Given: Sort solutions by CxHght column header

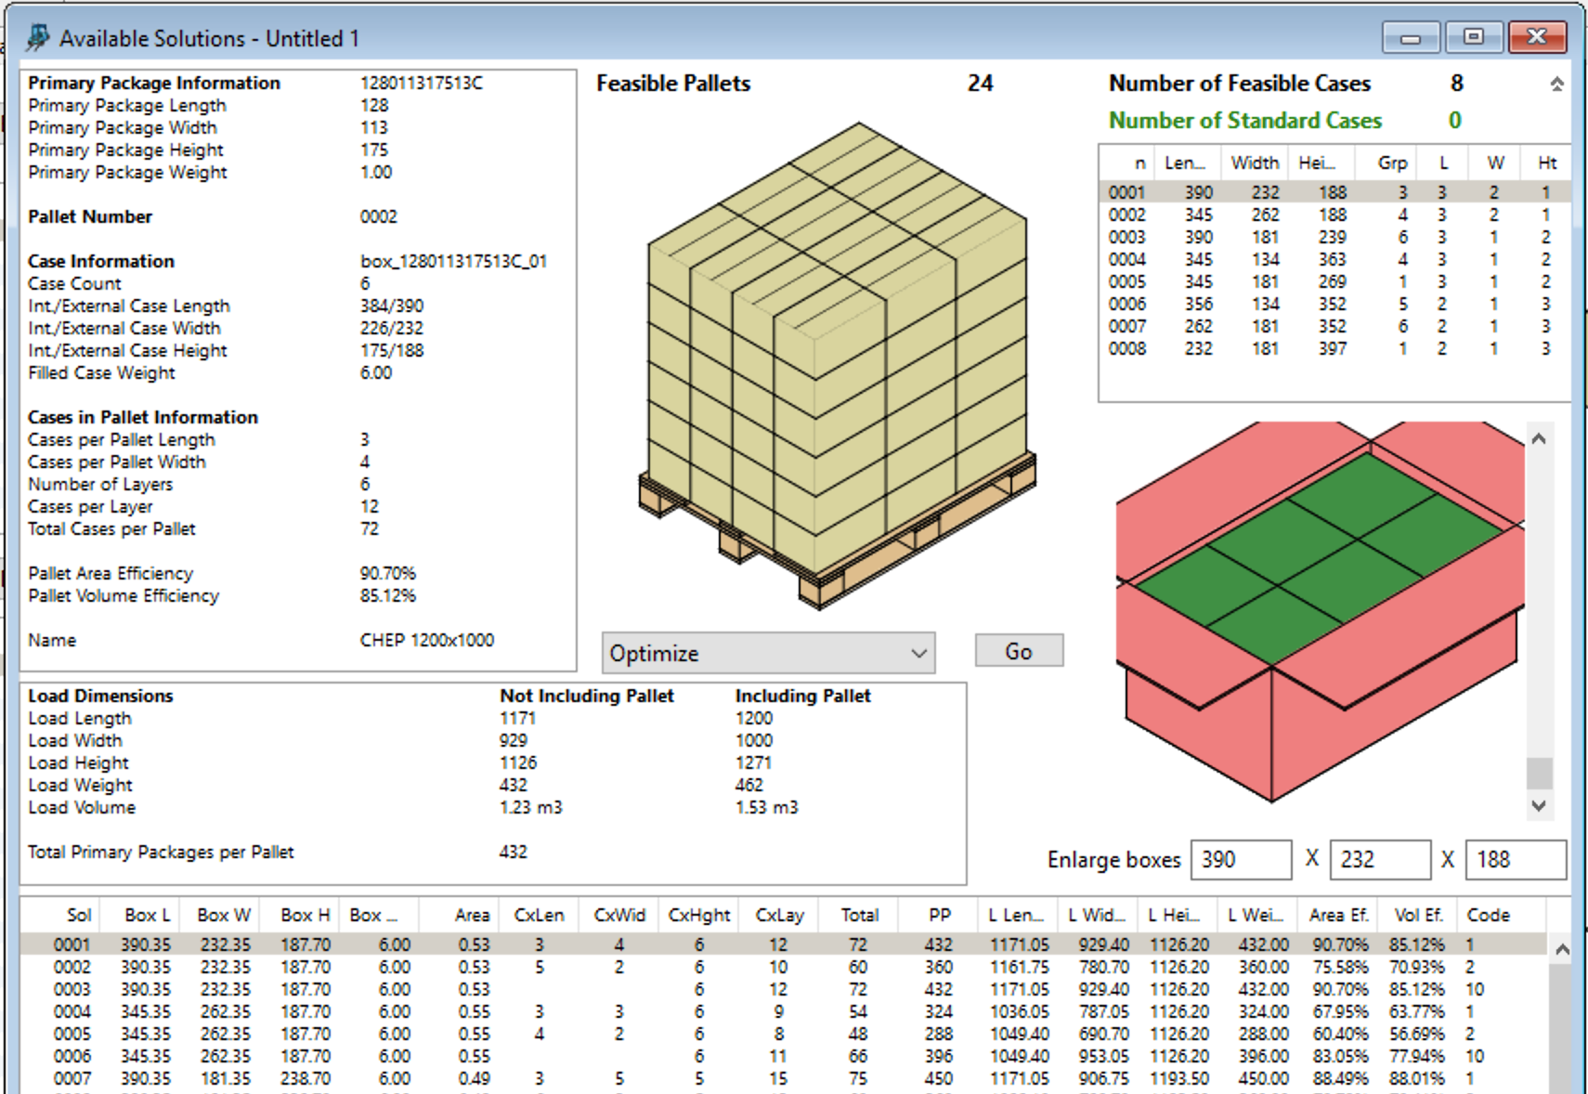Looking at the screenshot, I should point(699,915).
